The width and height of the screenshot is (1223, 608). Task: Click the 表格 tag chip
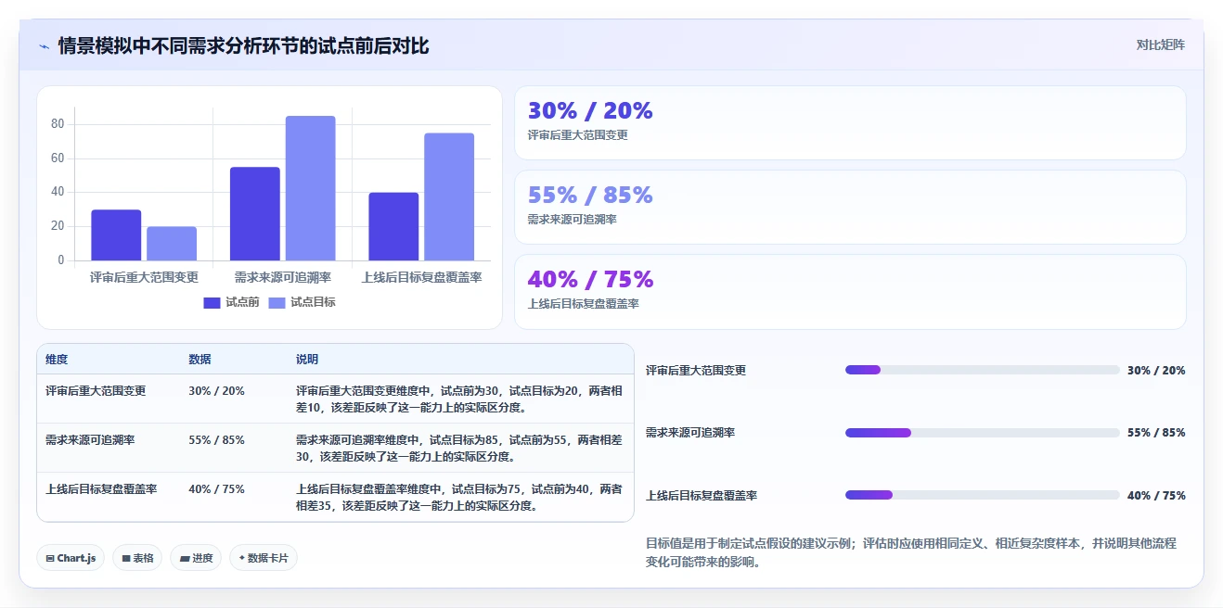tap(137, 558)
